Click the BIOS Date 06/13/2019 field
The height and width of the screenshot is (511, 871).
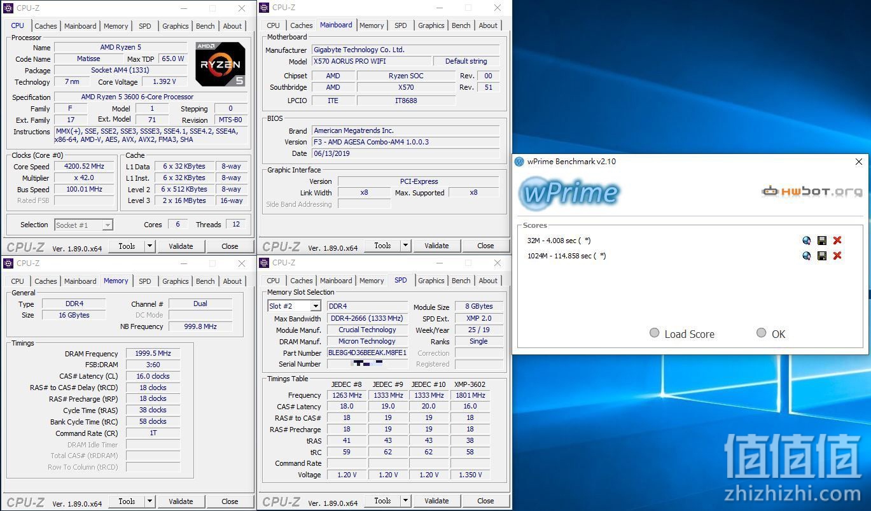pos(406,153)
